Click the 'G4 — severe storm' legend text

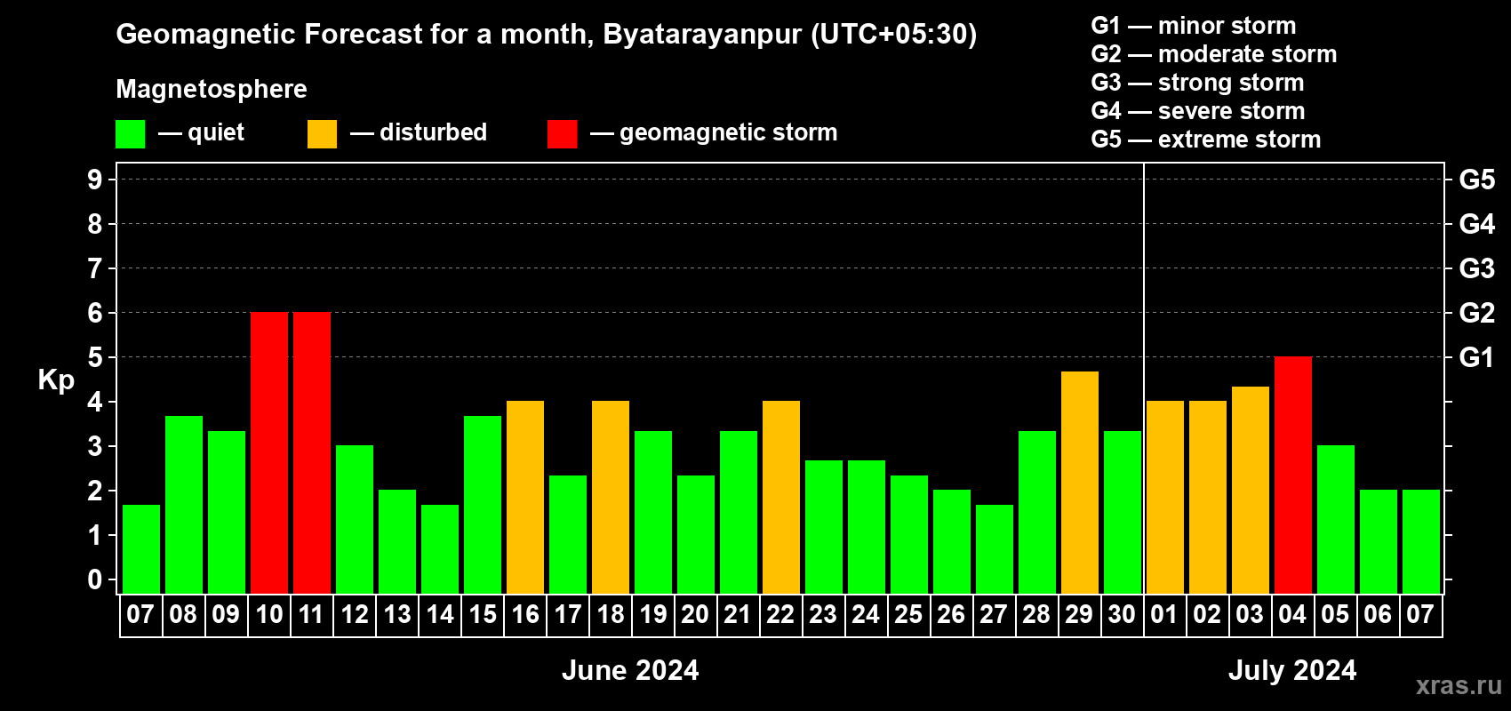[1198, 111]
